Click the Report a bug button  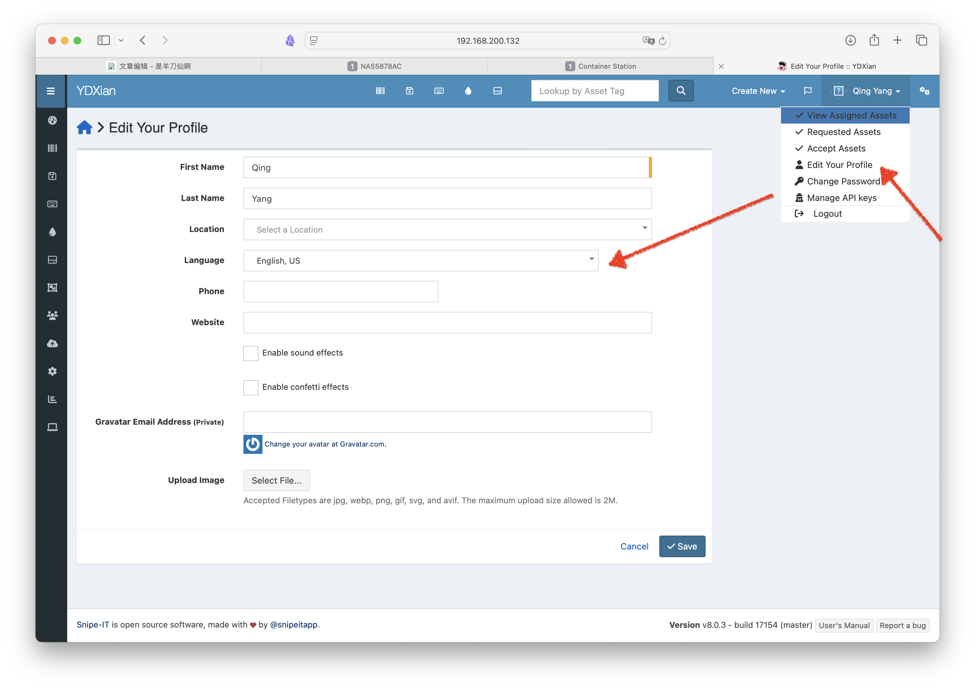pos(902,625)
